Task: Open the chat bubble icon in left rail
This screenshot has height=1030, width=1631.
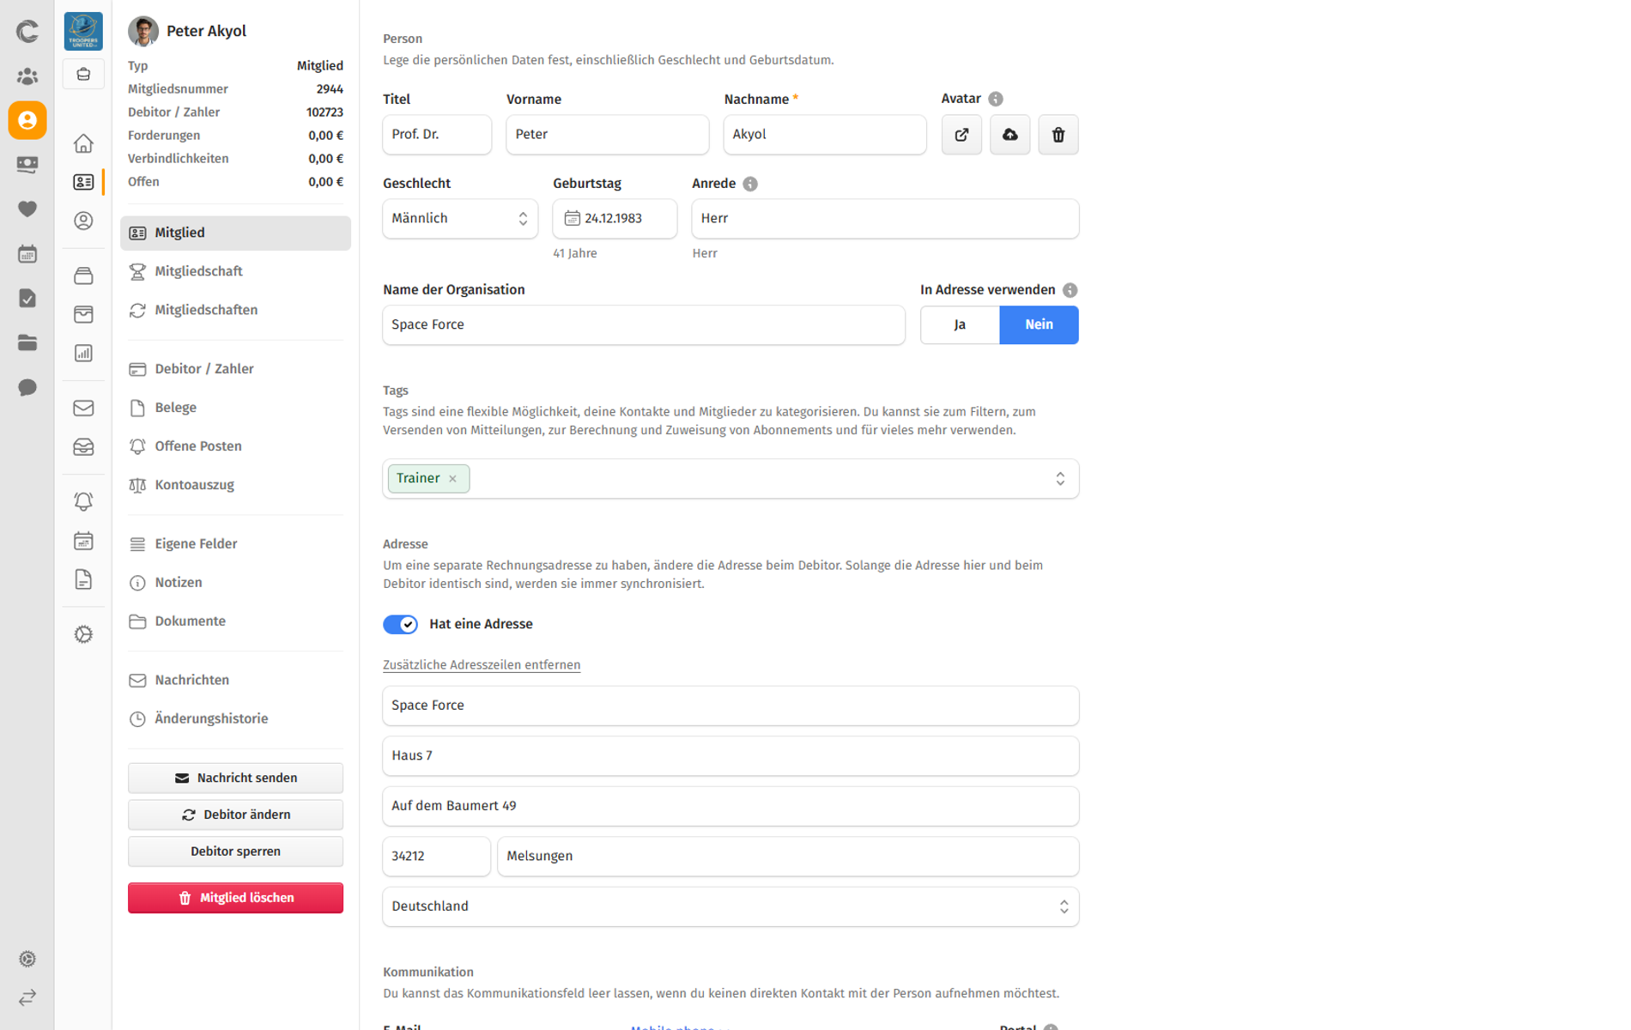Action: [27, 387]
